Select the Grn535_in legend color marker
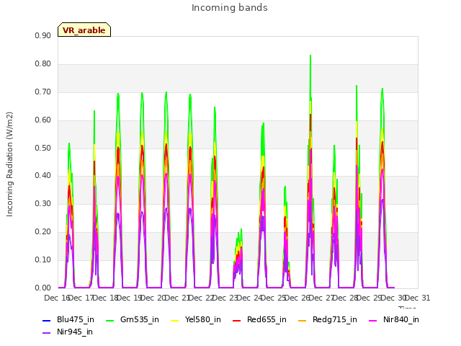 (109, 320)
